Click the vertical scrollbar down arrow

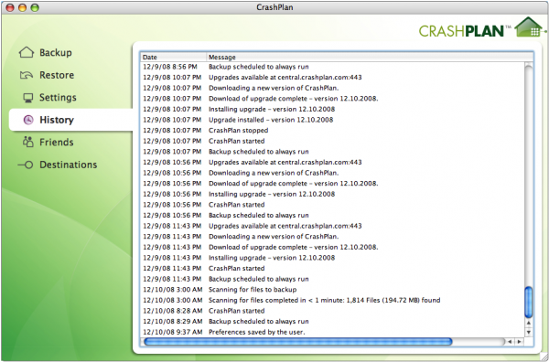coord(529,332)
